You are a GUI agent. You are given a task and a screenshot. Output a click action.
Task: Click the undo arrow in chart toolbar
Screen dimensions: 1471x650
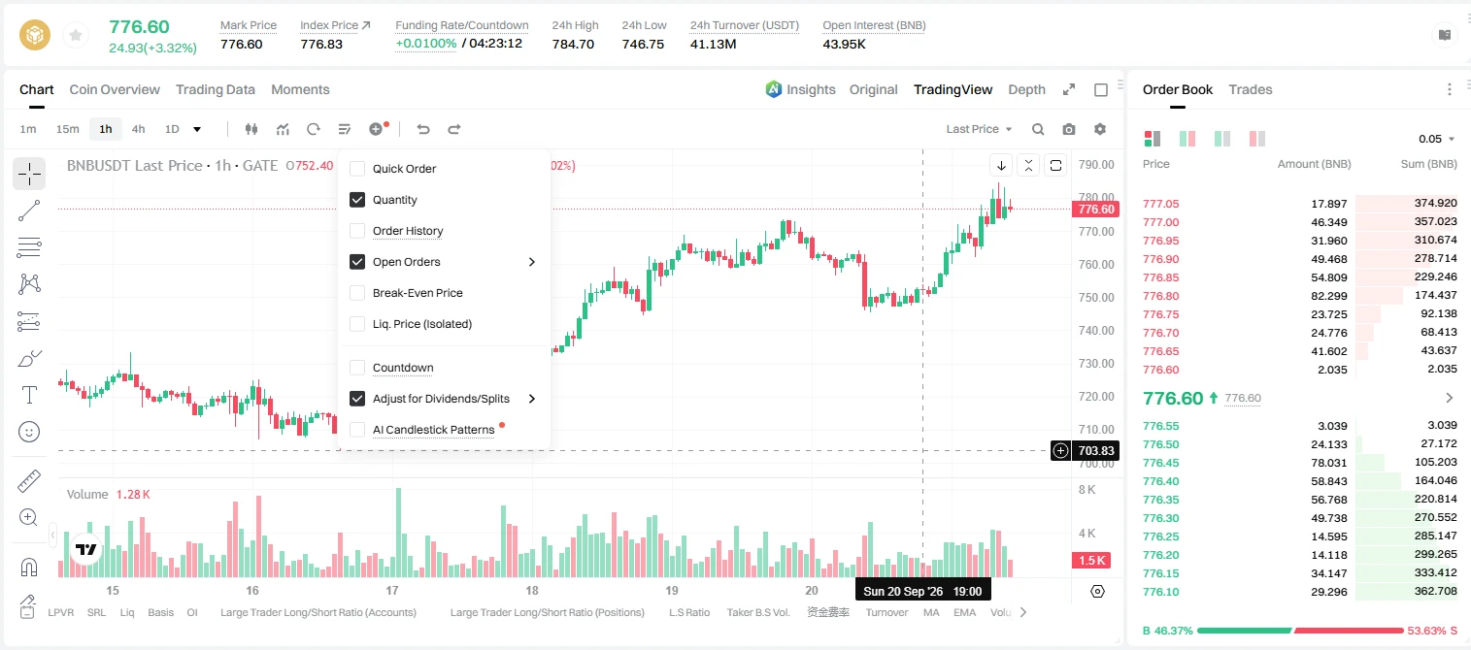click(x=423, y=129)
